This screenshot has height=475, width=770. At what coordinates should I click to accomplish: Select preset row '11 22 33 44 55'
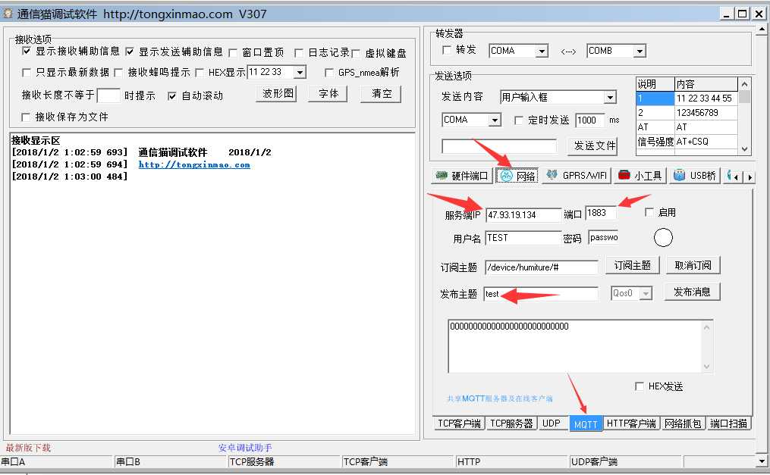[687, 98]
